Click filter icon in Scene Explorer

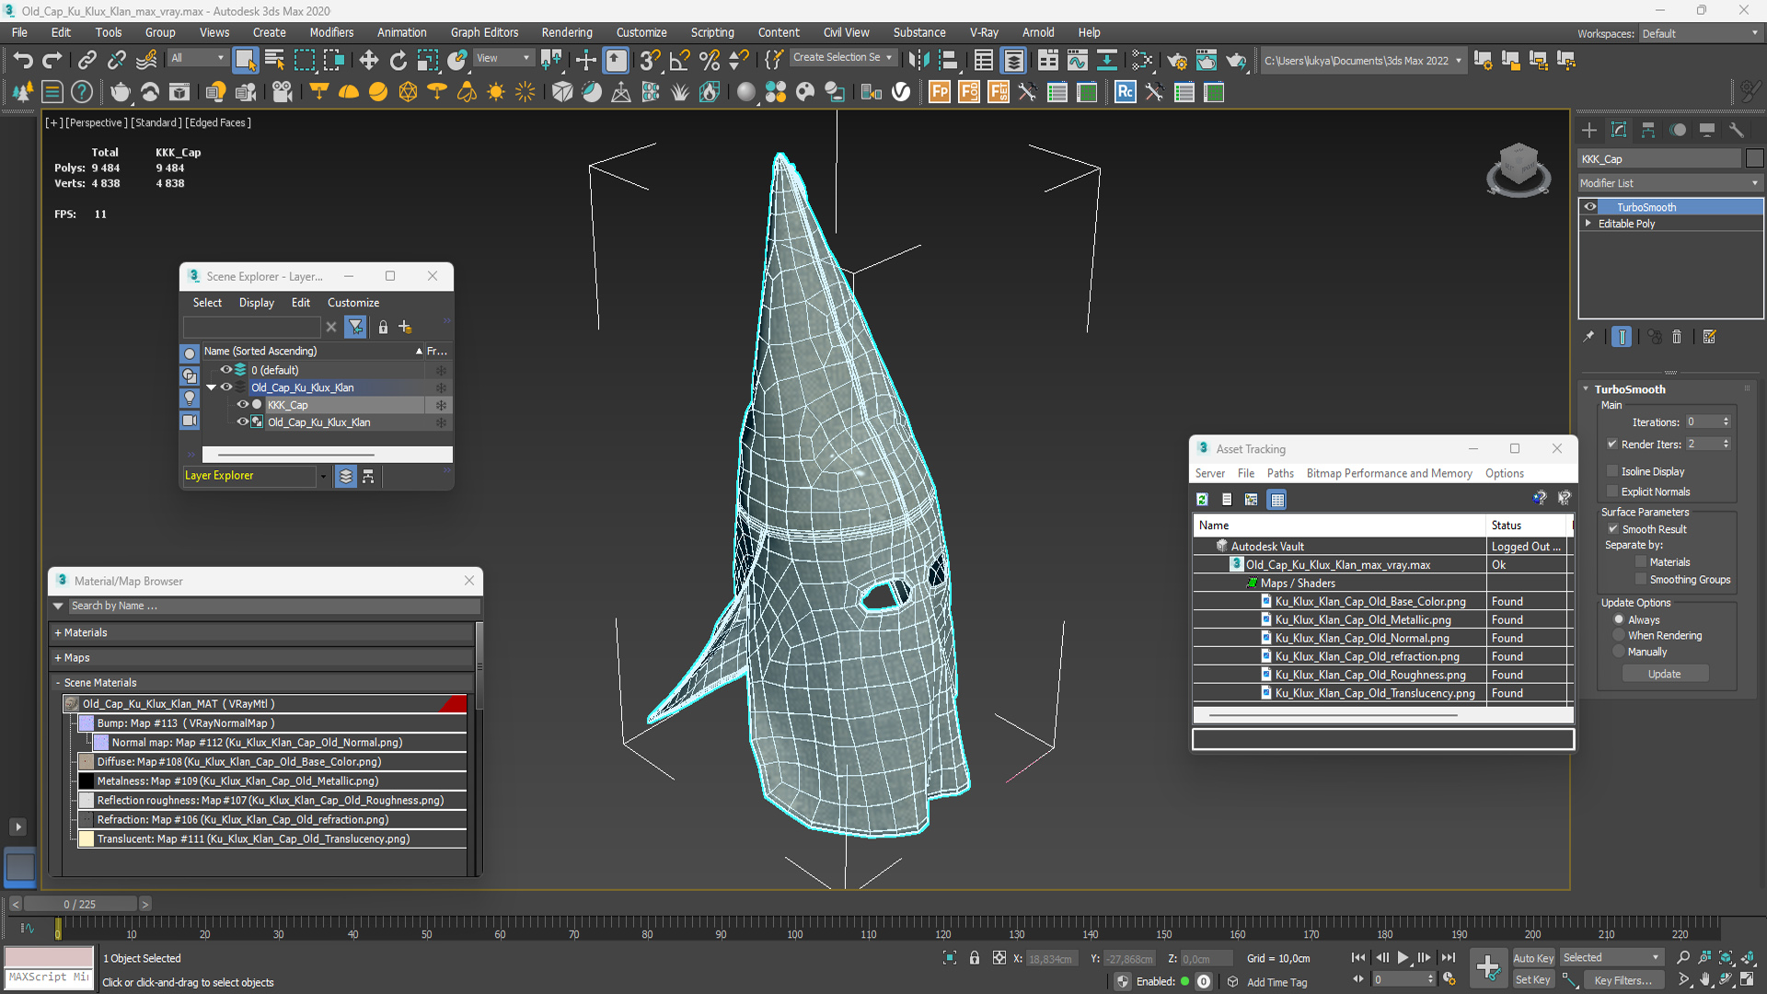355,327
